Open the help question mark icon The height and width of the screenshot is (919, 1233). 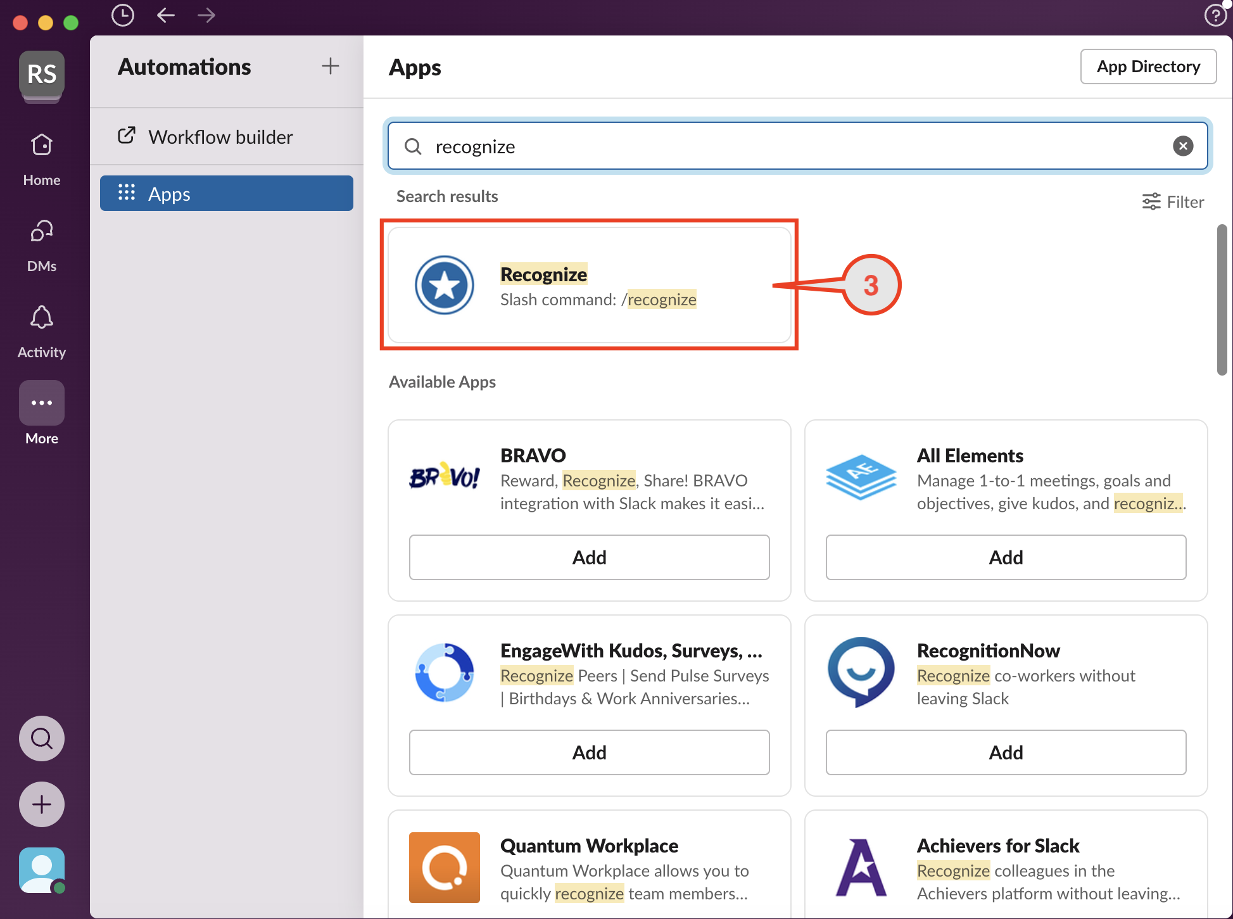1215,15
